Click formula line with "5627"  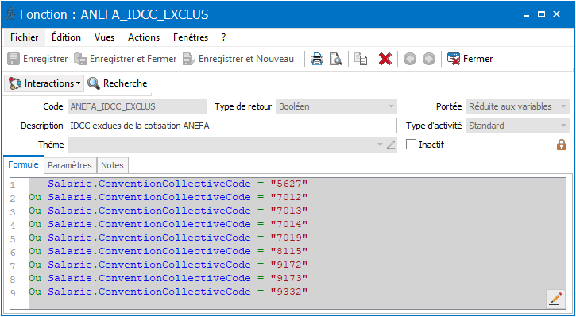177,184
